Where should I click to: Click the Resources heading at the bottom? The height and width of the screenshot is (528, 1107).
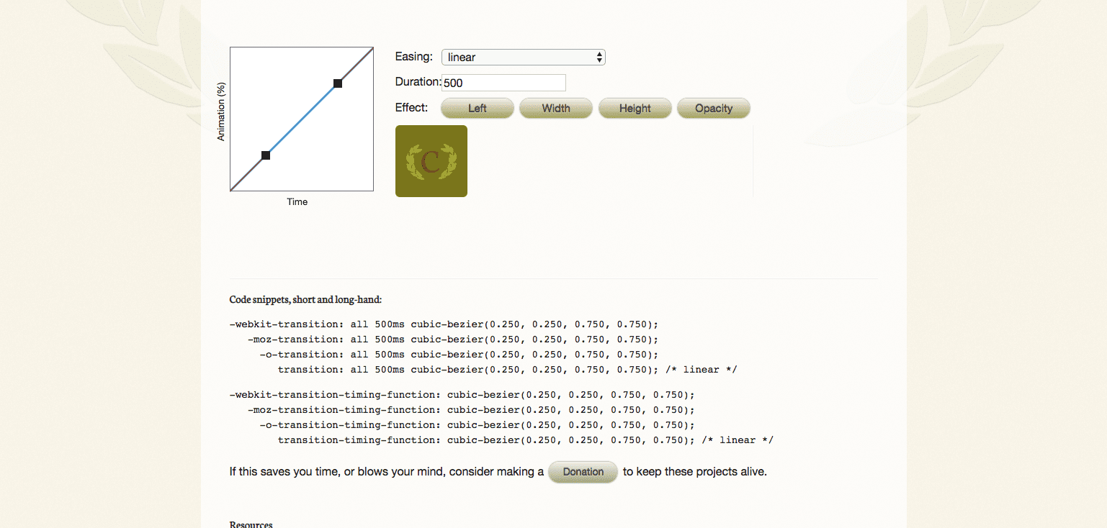click(251, 524)
